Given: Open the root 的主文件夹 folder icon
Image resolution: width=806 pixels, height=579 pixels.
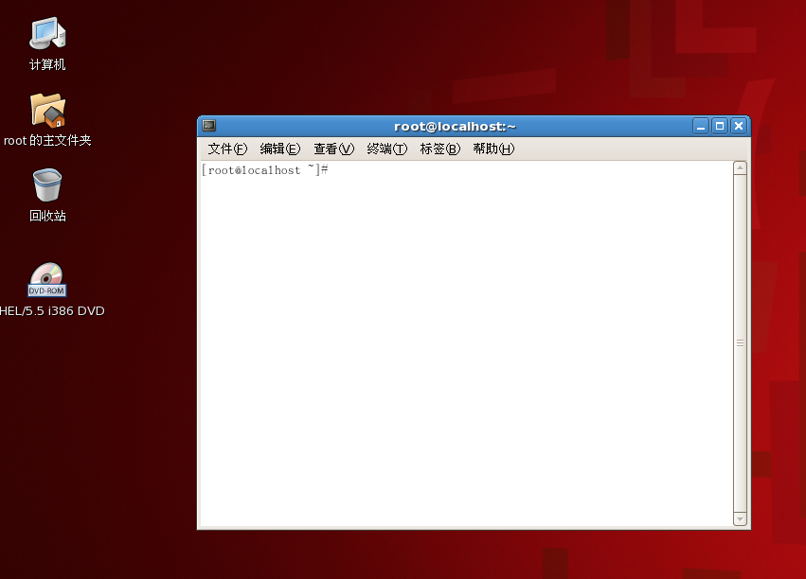Looking at the screenshot, I should pyautogui.click(x=46, y=109).
